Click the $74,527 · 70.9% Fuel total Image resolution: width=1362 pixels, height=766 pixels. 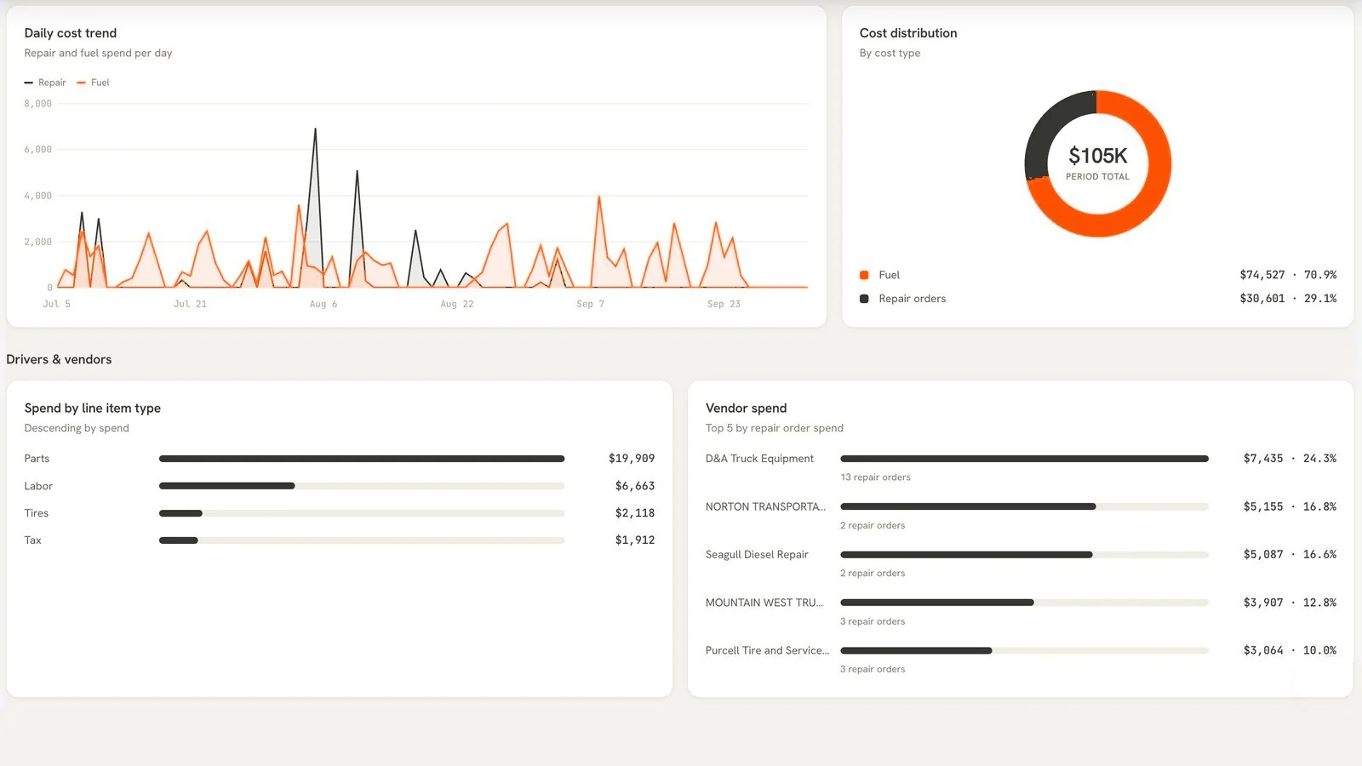1288,275
